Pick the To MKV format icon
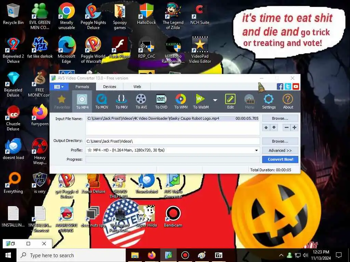This screenshot has height=262, width=350. click(x=121, y=101)
